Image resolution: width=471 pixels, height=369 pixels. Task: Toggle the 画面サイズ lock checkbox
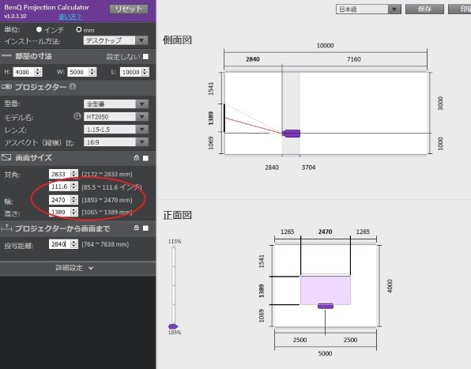(x=145, y=158)
